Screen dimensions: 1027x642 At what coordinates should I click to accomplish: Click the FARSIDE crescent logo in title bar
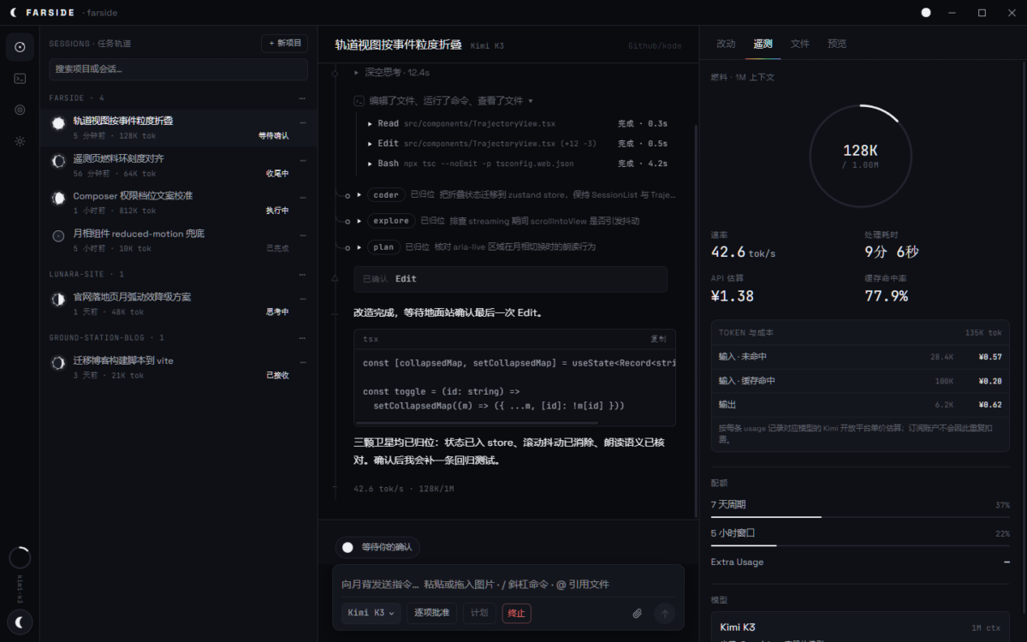[x=13, y=13]
